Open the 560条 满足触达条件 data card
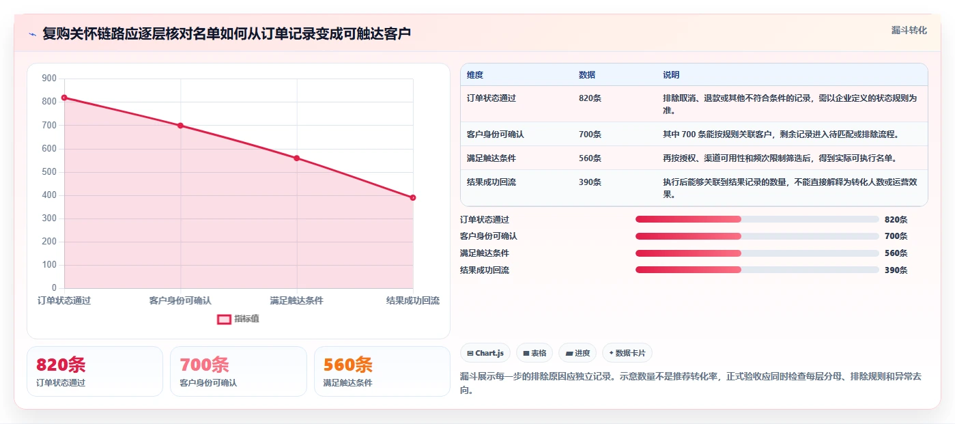The image size is (955, 424). (x=382, y=371)
